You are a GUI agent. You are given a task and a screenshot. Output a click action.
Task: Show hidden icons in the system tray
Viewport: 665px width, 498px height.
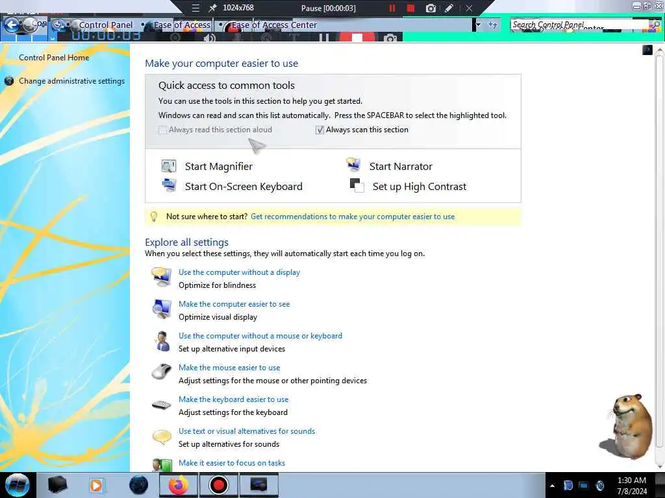[x=552, y=486]
